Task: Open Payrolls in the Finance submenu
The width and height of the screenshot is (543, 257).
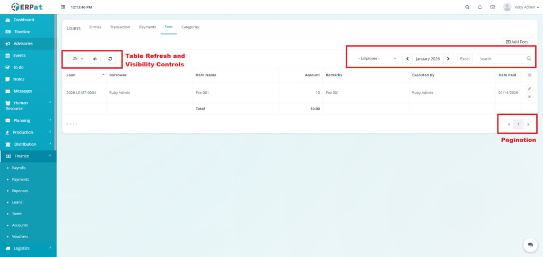Action: click(19, 167)
